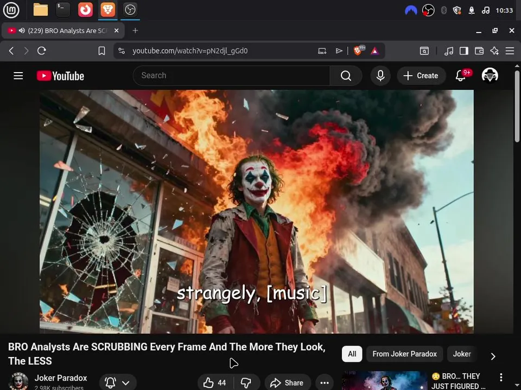The width and height of the screenshot is (521, 390).
Task: Expand the subscription notification bell dropdown
Action: pyautogui.click(x=117, y=383)
